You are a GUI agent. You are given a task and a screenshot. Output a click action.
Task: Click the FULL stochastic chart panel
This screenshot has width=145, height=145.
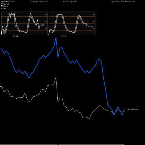(x=72, y=23)
